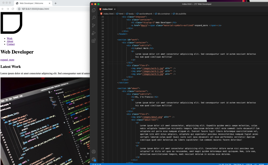Click line number 42 in the editor gutter
Image resolution: width=268 pixels, height=165 pixels.
click(x=103, y=63)
